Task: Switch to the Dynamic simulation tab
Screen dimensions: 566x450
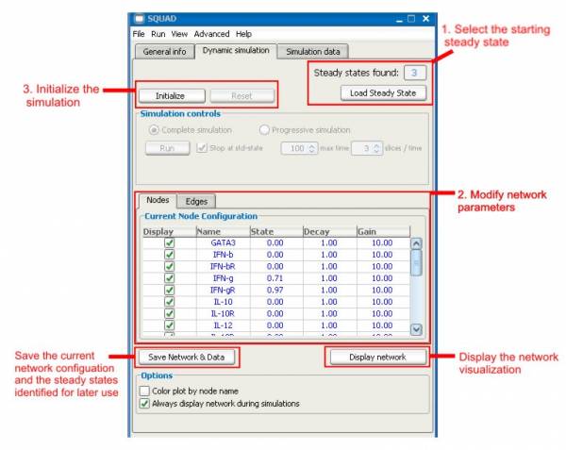Action: click(x=236, y=51)
